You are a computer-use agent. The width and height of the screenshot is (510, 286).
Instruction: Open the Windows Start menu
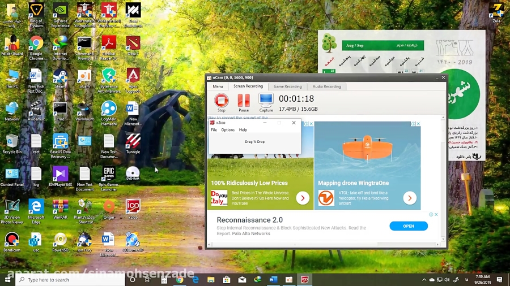tap(7, 280)
